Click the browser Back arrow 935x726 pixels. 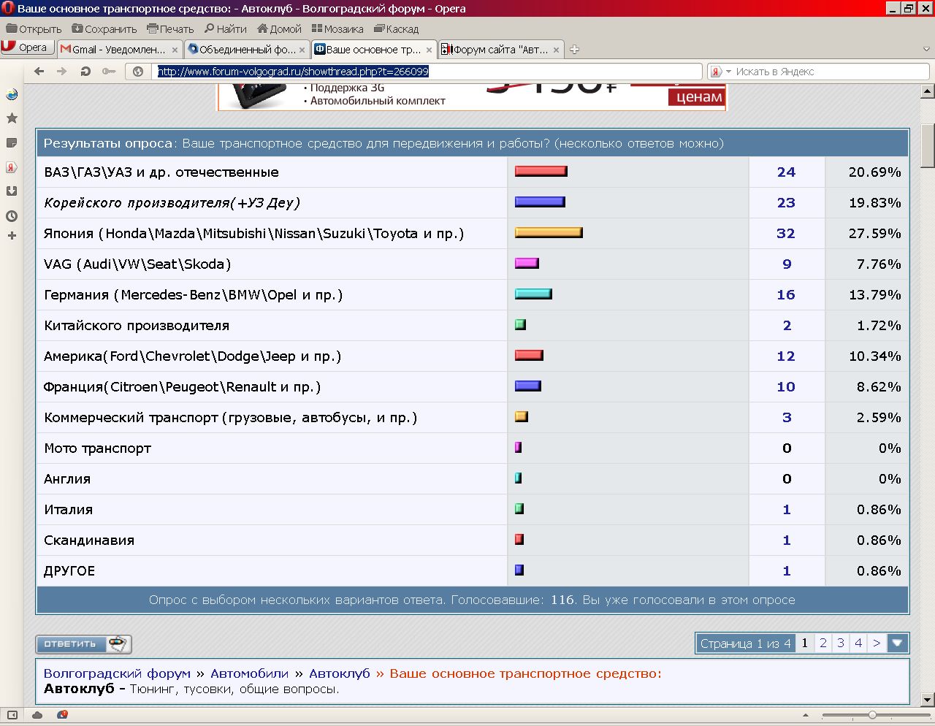(x=39, y=72)
